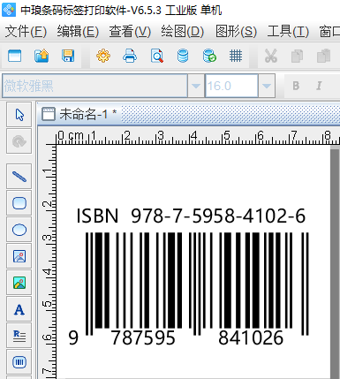Image resolution: width=340 pixels, height=379 pixels.
Task: Select the rich text R tool
Action: tap(19, 336)
